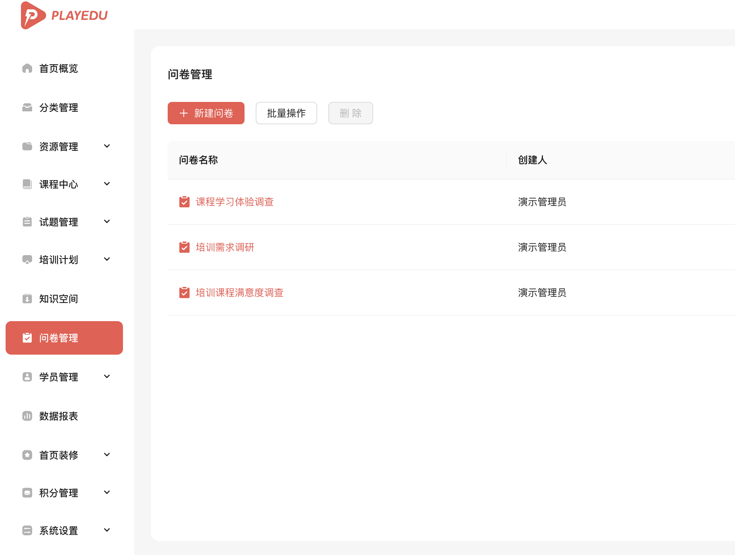Select the 问卷管理 sidebar item
This screenshot has width=735, height=555.
click(64, 338)
